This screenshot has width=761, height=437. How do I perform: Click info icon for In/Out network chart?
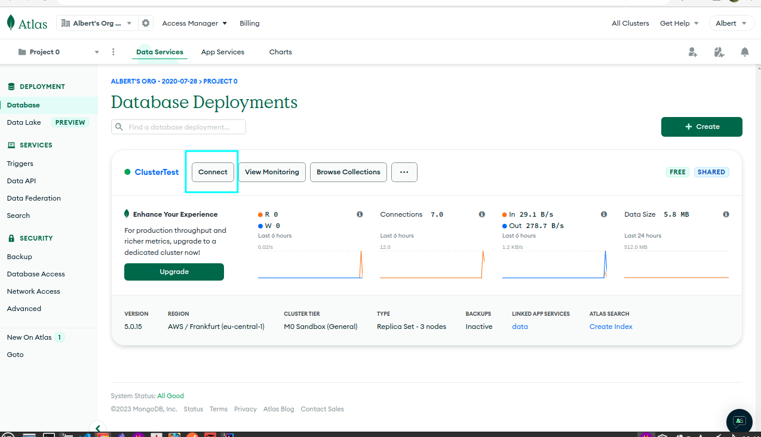604,214
